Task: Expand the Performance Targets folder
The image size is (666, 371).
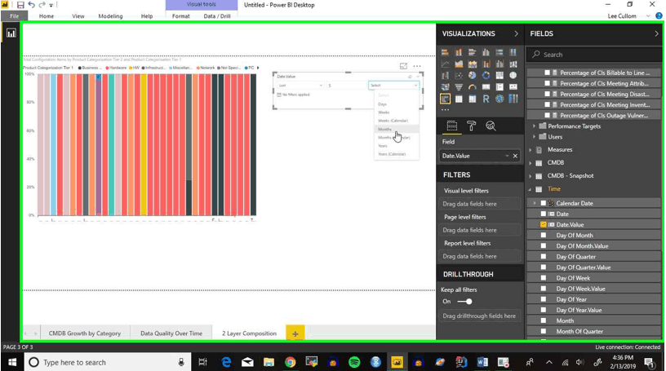Action: click(x=535, y=126)
